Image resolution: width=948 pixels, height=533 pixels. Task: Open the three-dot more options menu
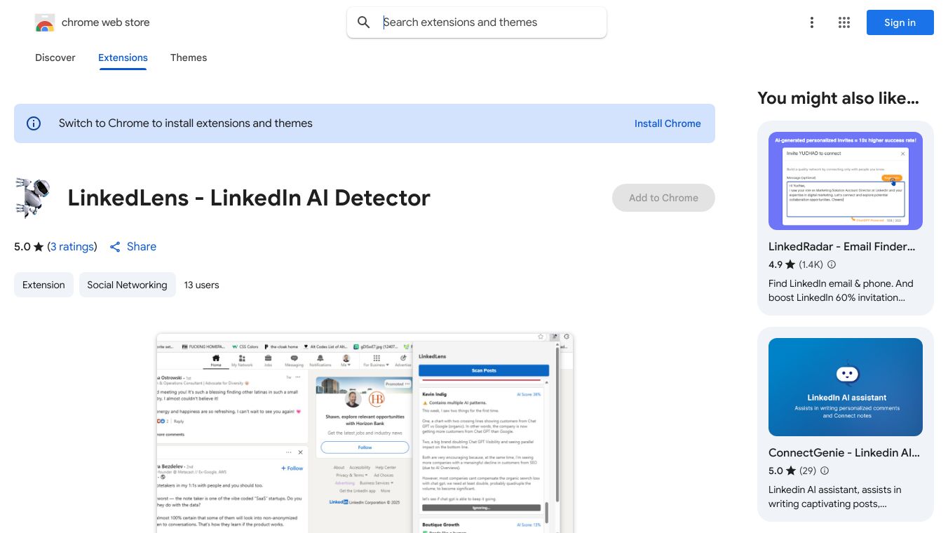pos(812,22)
